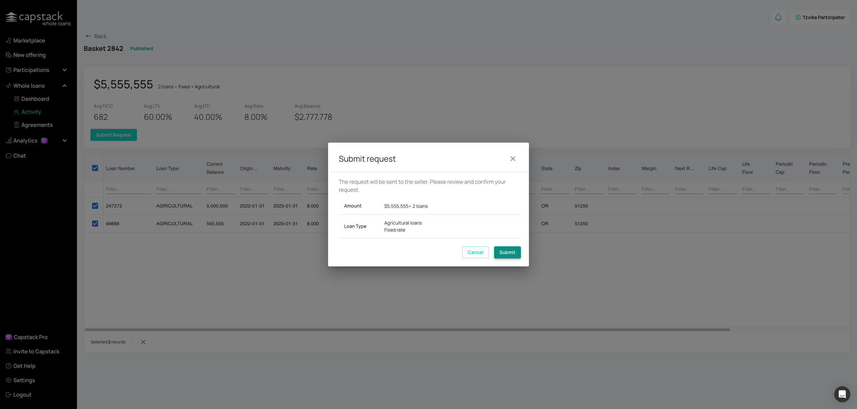Click the Capstack Pro gem icon

[9, 337]
